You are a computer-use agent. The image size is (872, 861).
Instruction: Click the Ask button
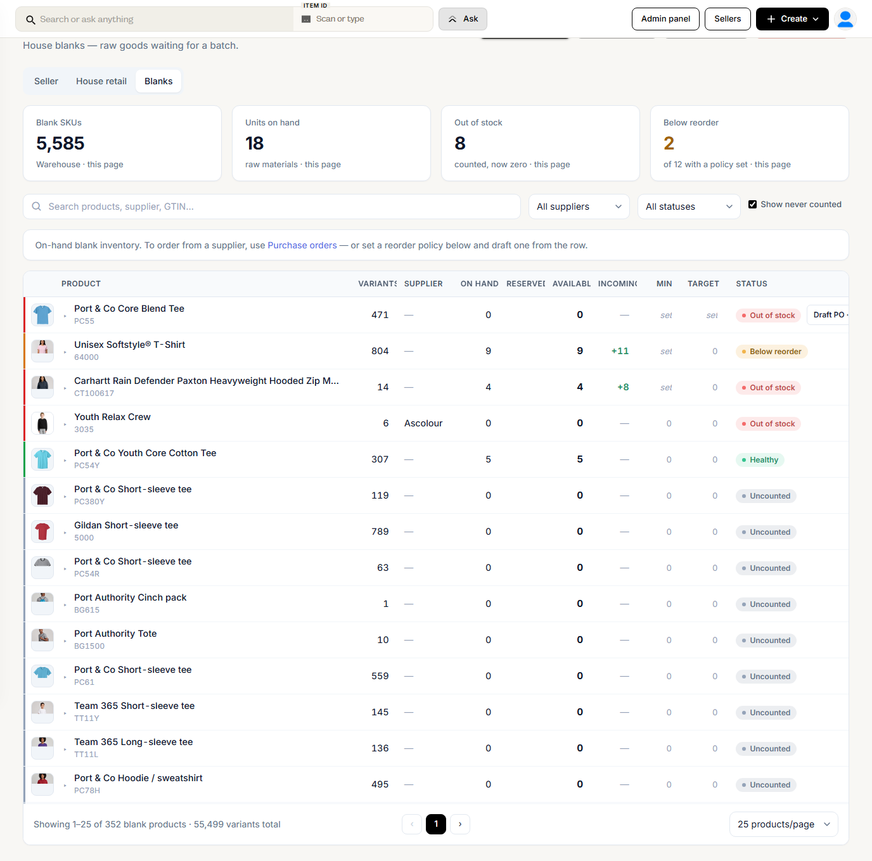(463, 19)
